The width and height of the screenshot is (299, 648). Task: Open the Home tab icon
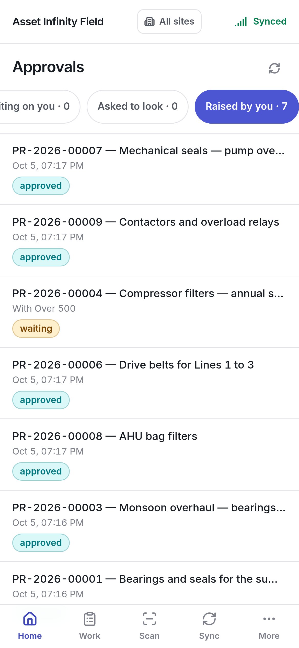[30, 619]
